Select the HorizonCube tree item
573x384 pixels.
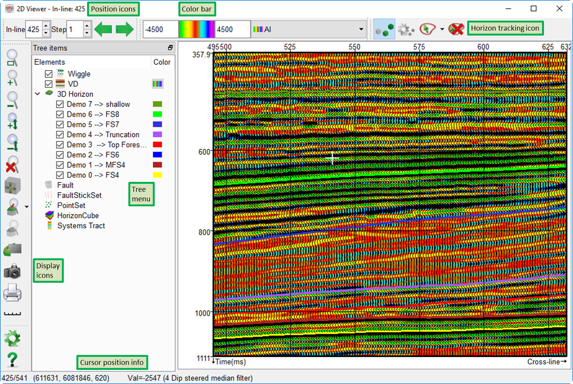point(78,215)
